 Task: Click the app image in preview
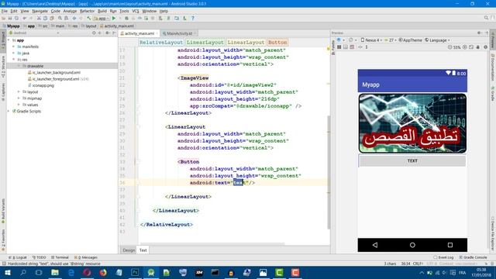tap(412, 123)
